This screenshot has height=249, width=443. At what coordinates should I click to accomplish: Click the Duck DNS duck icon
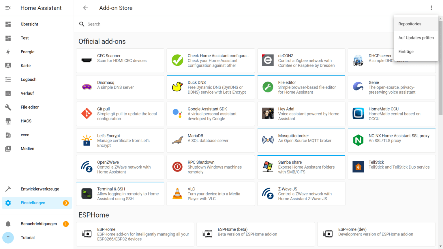pos(177,87)
